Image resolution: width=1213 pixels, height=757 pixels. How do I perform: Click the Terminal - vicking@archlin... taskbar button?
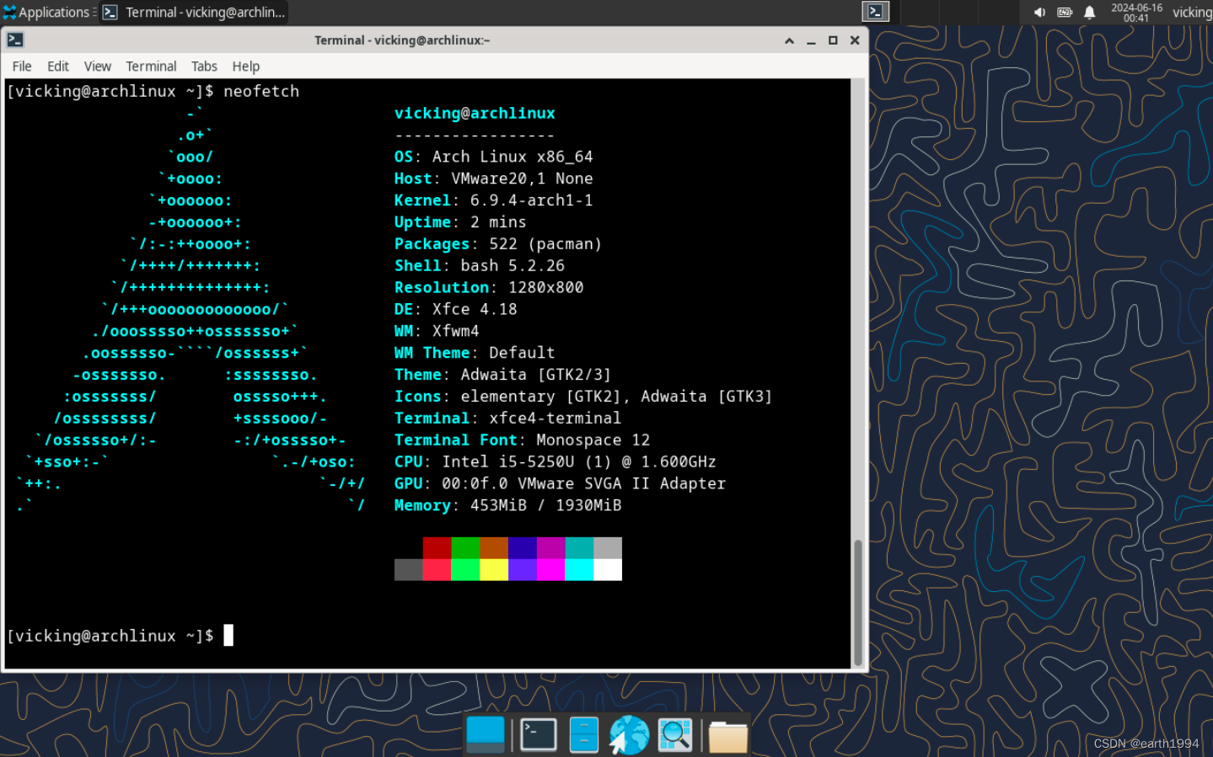click(x=194, y=12)
